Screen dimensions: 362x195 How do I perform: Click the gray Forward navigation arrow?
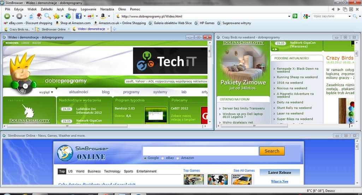coord(19,16)
